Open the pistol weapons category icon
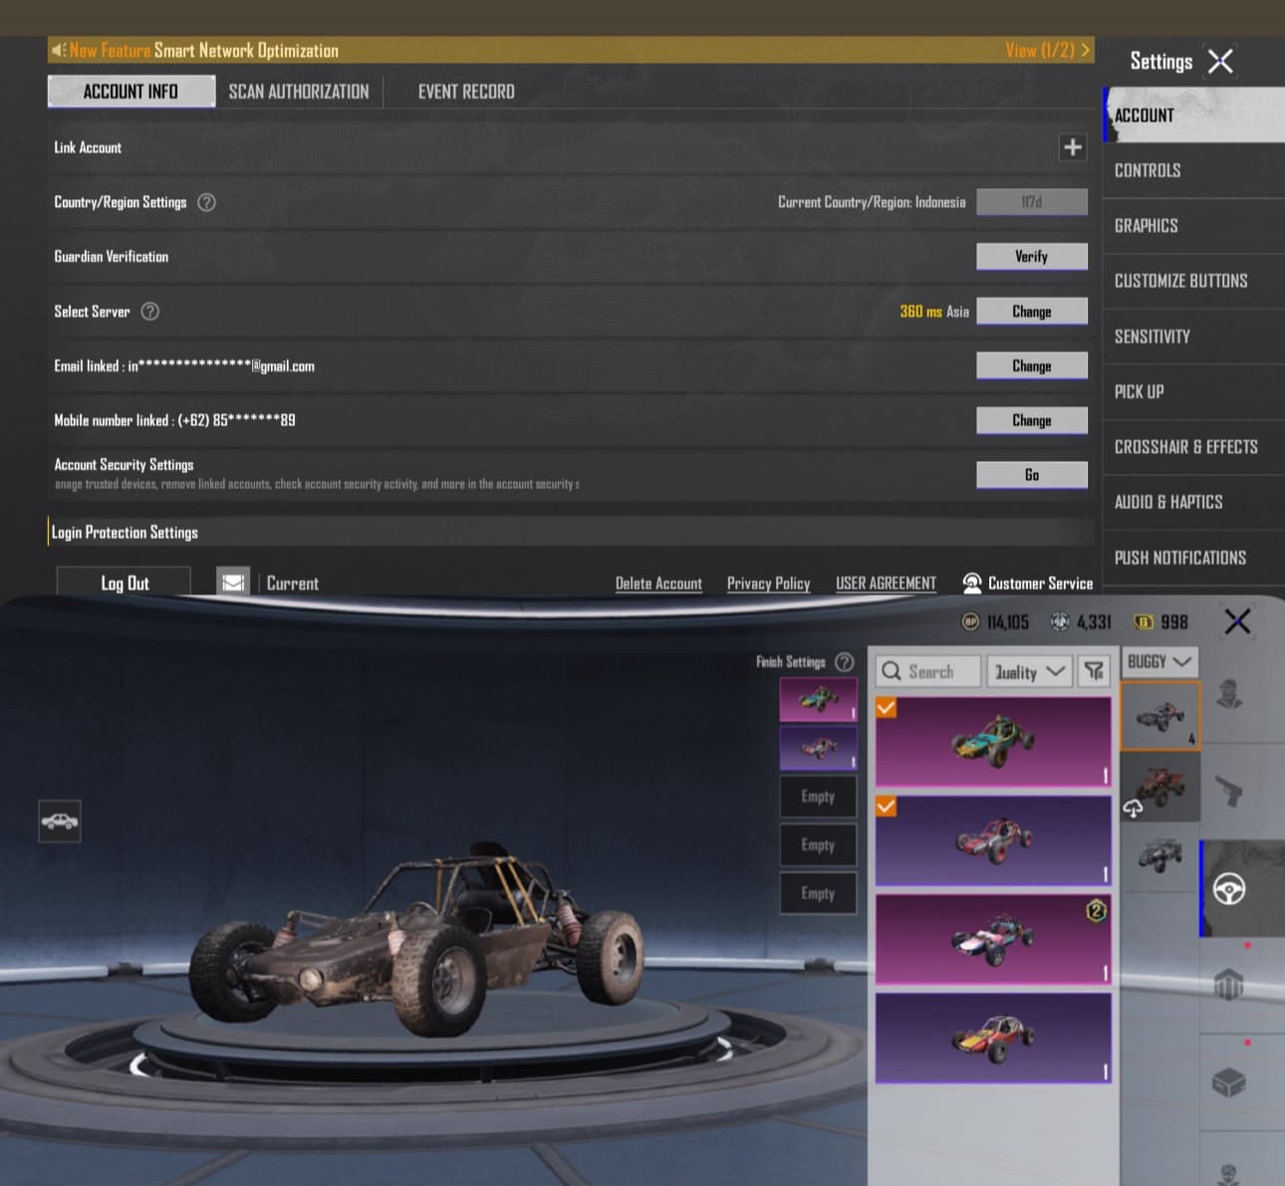Image resolution: width=1285 pixels, height=1186 pixels. 1229,793
